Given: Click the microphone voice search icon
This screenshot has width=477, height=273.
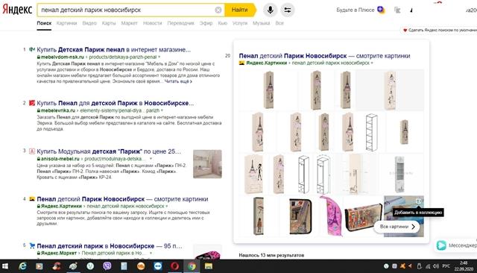Looking at the screenshot, I should coord(270,10).
